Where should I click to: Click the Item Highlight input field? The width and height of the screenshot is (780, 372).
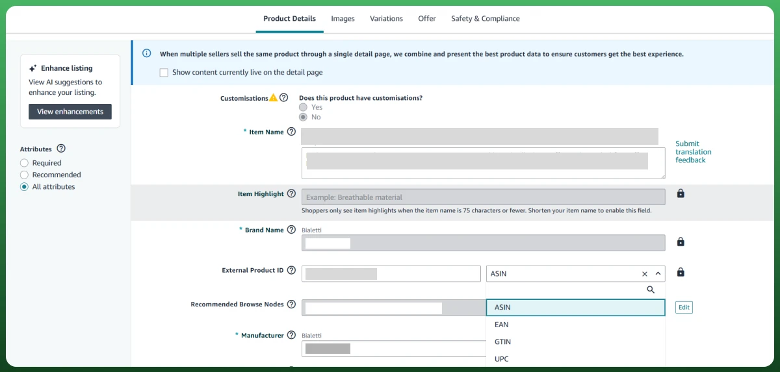(x=484, y=197)
